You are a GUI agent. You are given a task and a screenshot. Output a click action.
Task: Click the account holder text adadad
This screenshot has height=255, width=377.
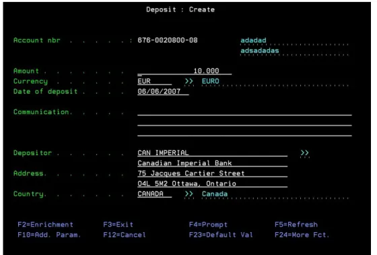(253, 40)
